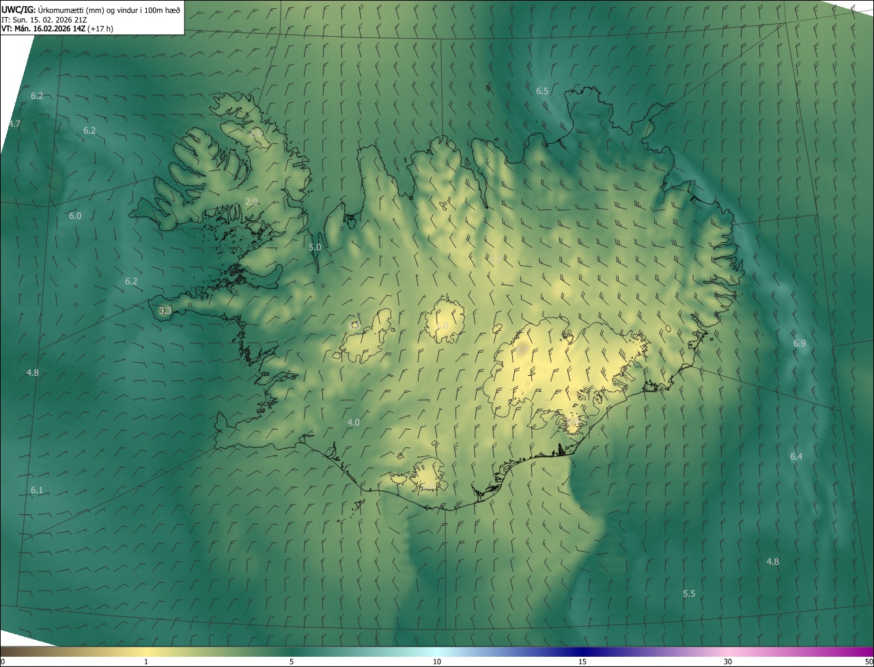Click the 50 tick on the color scale
Screen dimensions: 874x667
(x=869, y=662)
